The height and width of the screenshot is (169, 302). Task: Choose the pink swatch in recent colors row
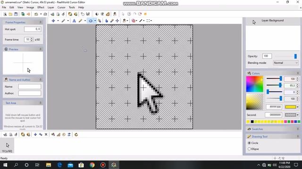pyautogui.click(x=285, y=122)
